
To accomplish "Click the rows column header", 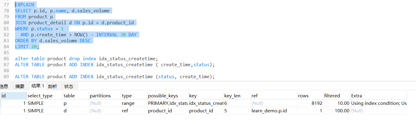I will pos(310,96).
